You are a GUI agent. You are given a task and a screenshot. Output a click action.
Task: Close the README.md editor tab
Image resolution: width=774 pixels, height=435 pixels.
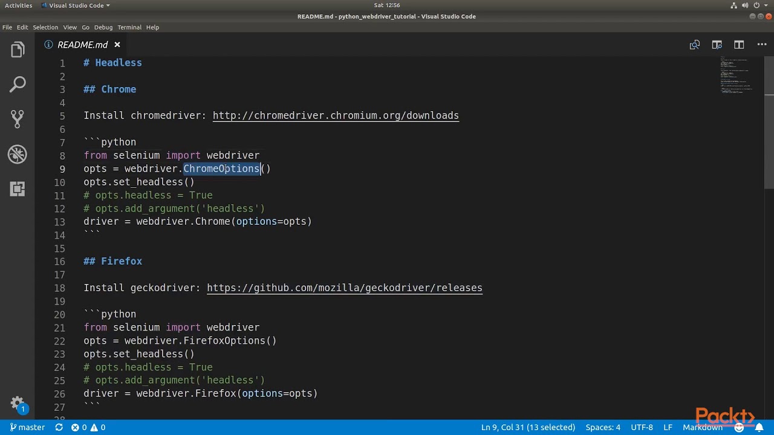[x=117, y=45]
